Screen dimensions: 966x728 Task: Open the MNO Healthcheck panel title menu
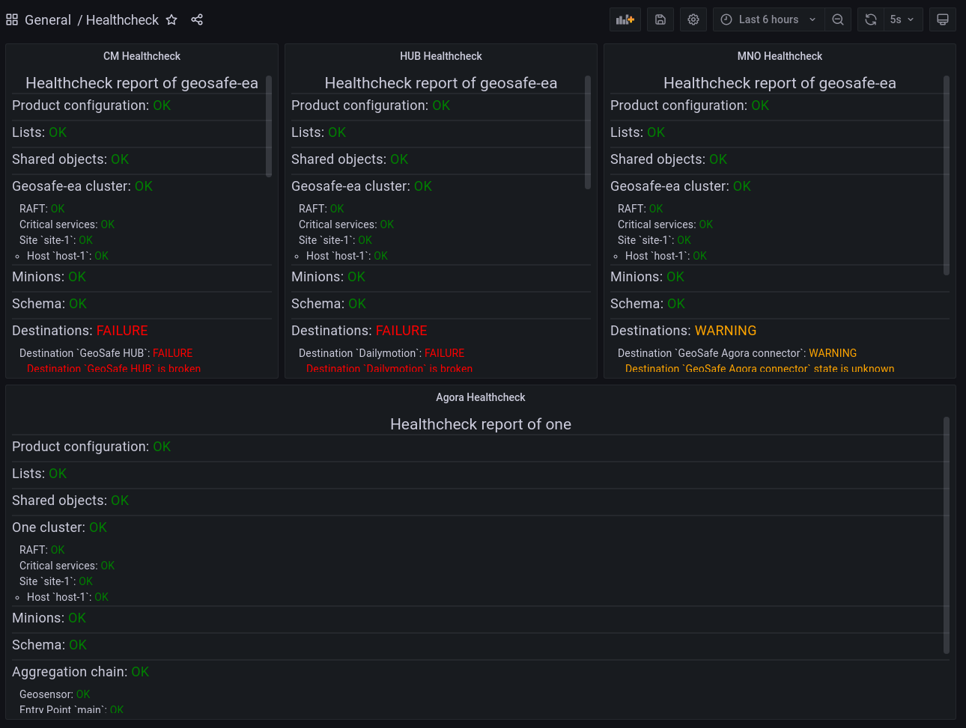(x=780, y=56)
